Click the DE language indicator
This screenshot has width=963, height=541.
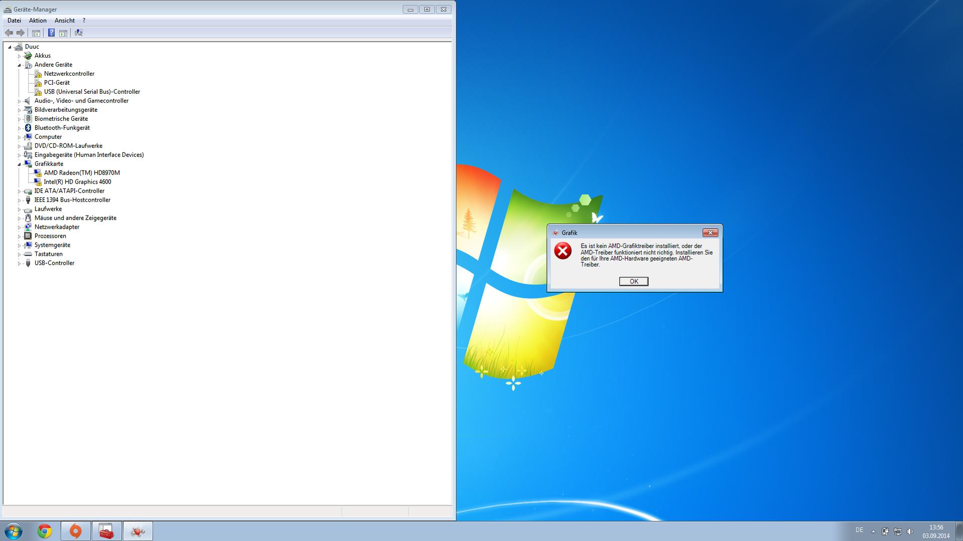(859, 530)
